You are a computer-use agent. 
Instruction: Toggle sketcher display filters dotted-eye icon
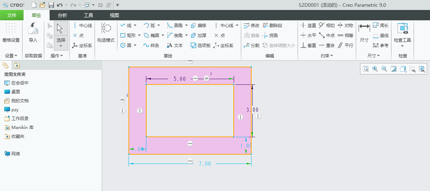click(x=412, y=69)
